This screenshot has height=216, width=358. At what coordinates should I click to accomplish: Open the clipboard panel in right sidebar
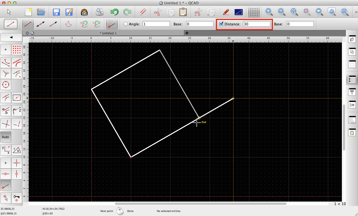tap(352, 133)
